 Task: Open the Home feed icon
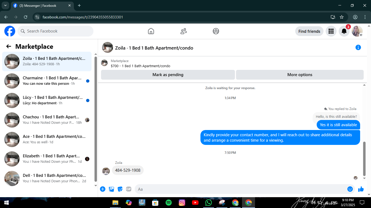click(151, 31)
